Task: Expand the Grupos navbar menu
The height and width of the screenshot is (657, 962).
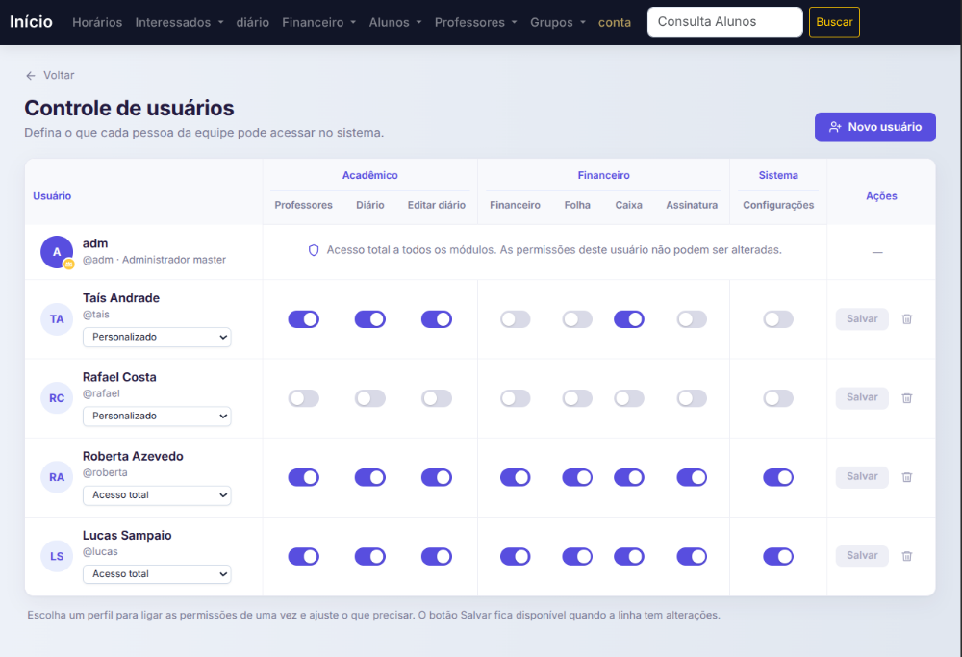Action: coord(558,23)
